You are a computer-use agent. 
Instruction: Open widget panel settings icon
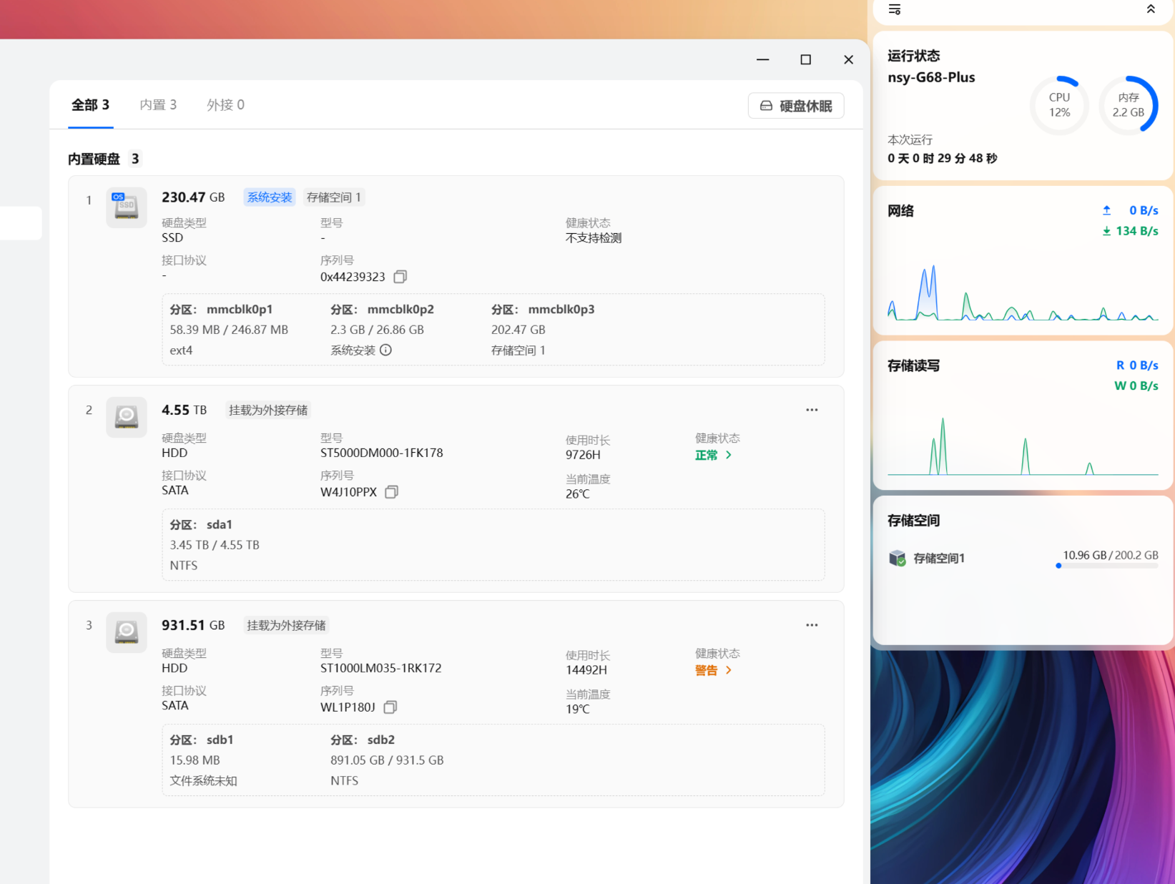tap(895, 9)
